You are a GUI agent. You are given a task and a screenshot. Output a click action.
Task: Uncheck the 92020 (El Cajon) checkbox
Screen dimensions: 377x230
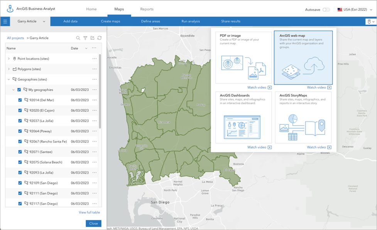[x=20, y=110]
